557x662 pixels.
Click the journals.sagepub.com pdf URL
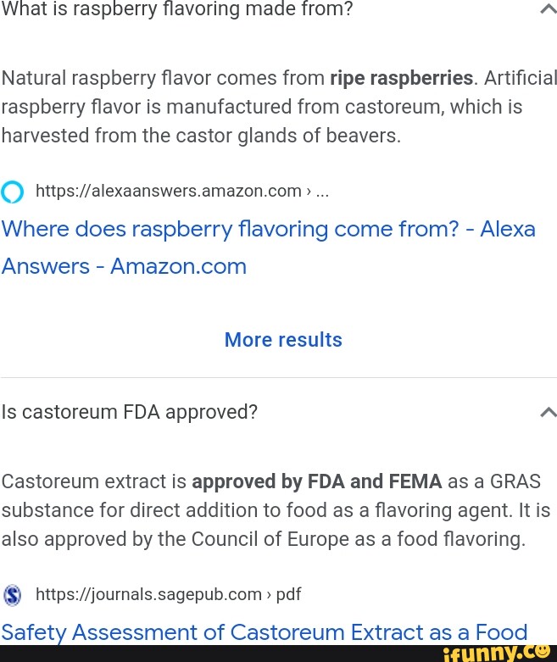[x=169, y=594]
